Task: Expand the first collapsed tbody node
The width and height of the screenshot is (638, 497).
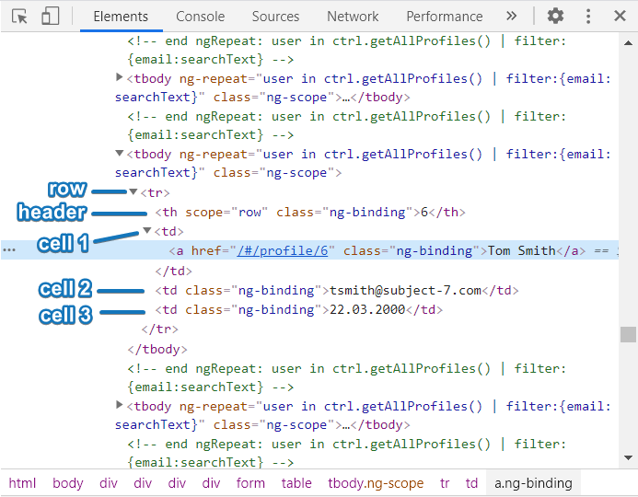Action: pos(120,77)
